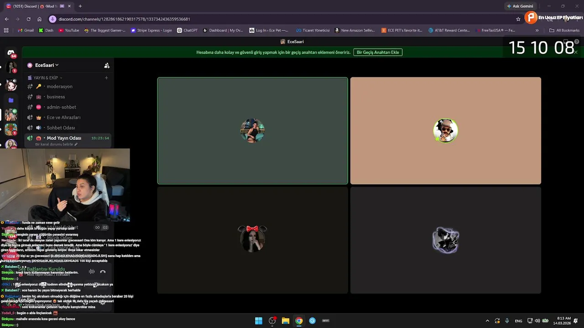Open the All Bookmarks folder
The image size is (584, 328).
pyautogui.click(x=564, y=31)
